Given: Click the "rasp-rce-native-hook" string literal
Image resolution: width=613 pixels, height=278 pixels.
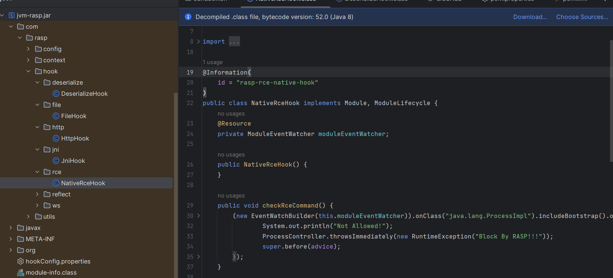Looking at the screenshot, I should tap(277, 82).
